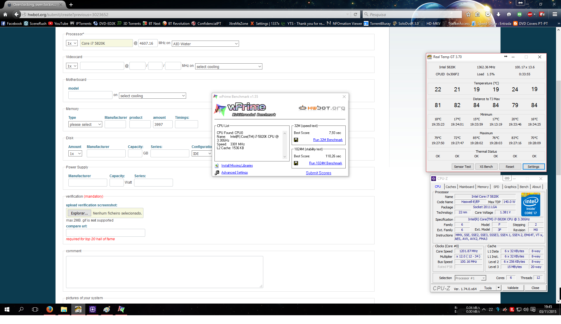Click the memory amount field showing 3997

pos(163,124)
